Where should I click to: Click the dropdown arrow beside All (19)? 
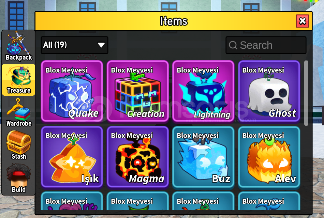101,45
